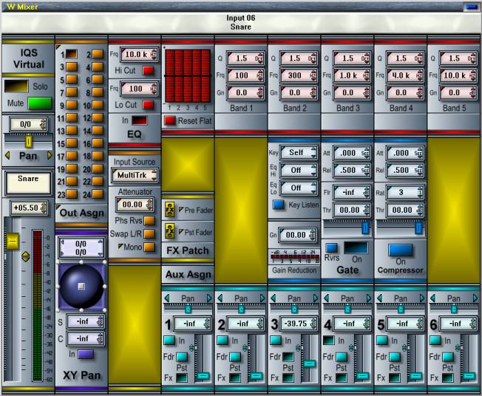Enable the Hi Cut filter
482x396 pixels.
pyautogui.click(x=148, y=70)
